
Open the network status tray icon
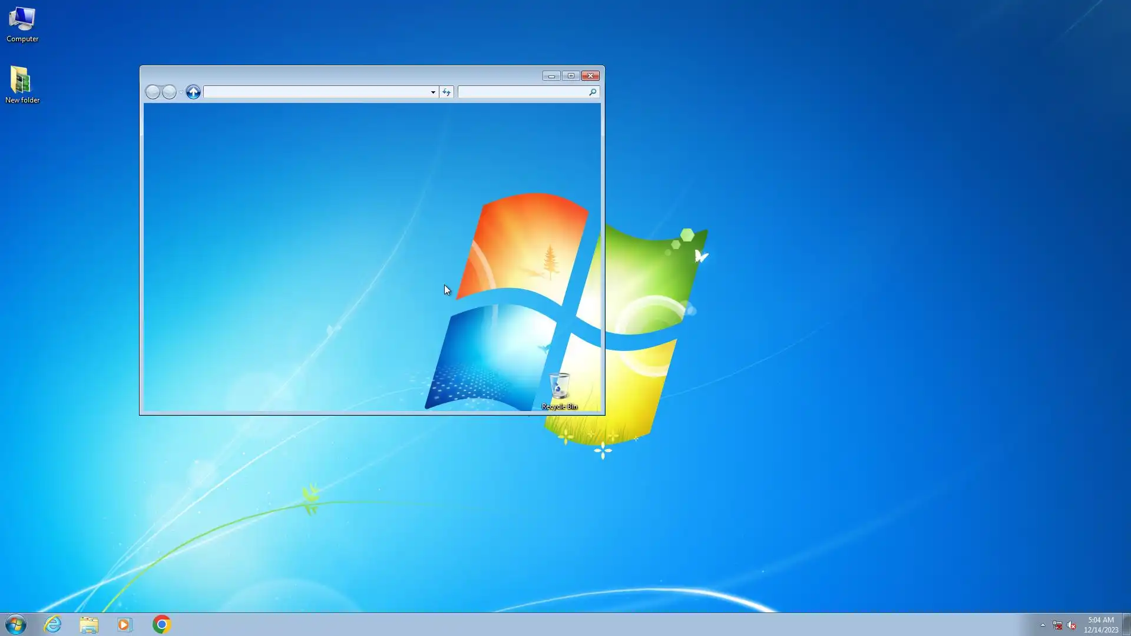(1057, 625)
